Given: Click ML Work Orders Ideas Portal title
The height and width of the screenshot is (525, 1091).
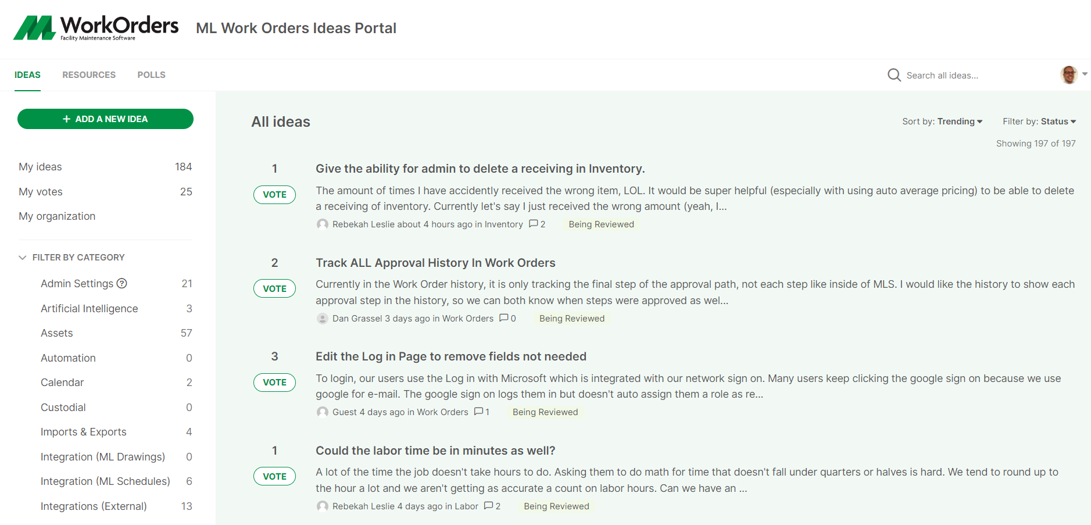Looking at the screenshot, I should [296, 28].
